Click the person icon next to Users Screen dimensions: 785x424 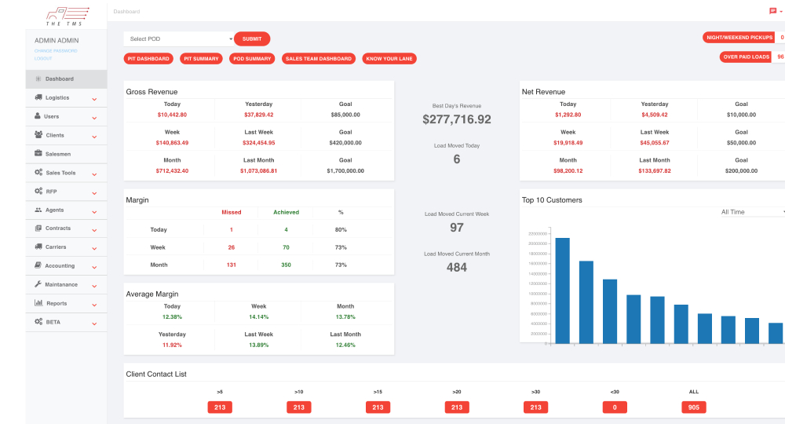(38, 116)
